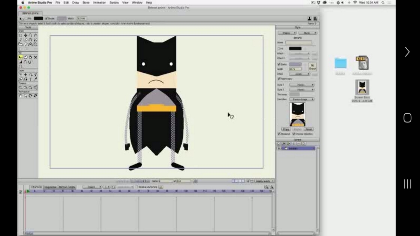
Task: Toggle audio speaker icon beside frame fields
Action: click(195, 181)
